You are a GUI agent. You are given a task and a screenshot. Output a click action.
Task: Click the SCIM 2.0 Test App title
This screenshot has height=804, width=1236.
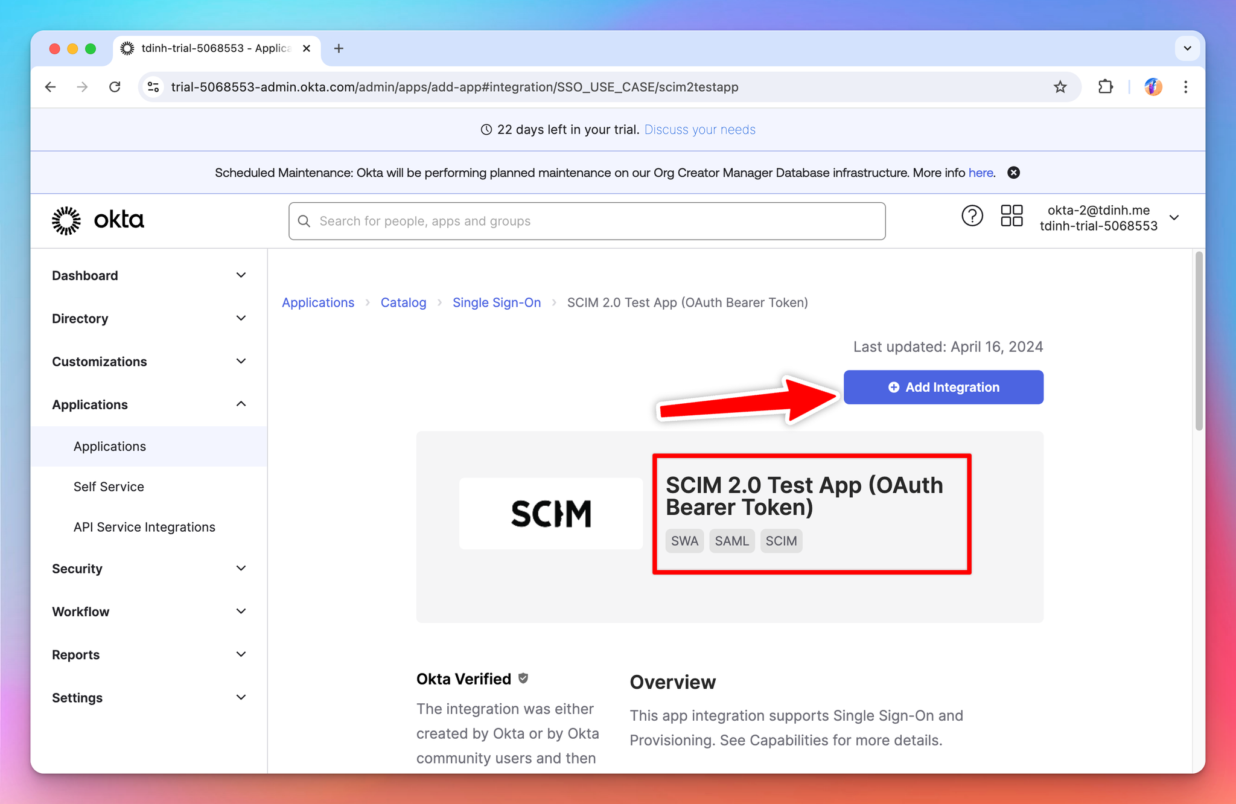tap(804, 496)
